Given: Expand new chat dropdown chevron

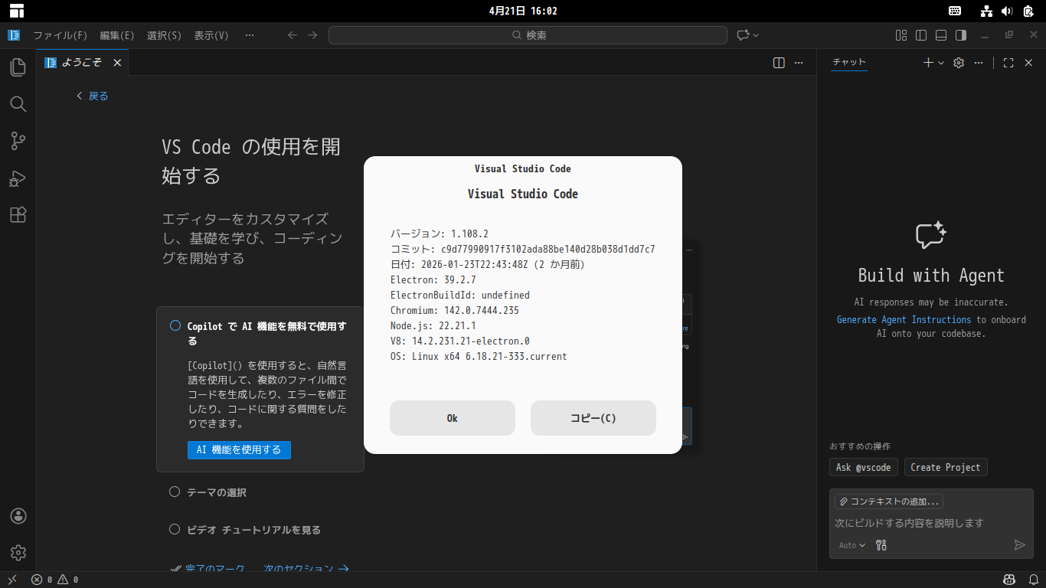Looking at the screenshot, I should point(941,63).
